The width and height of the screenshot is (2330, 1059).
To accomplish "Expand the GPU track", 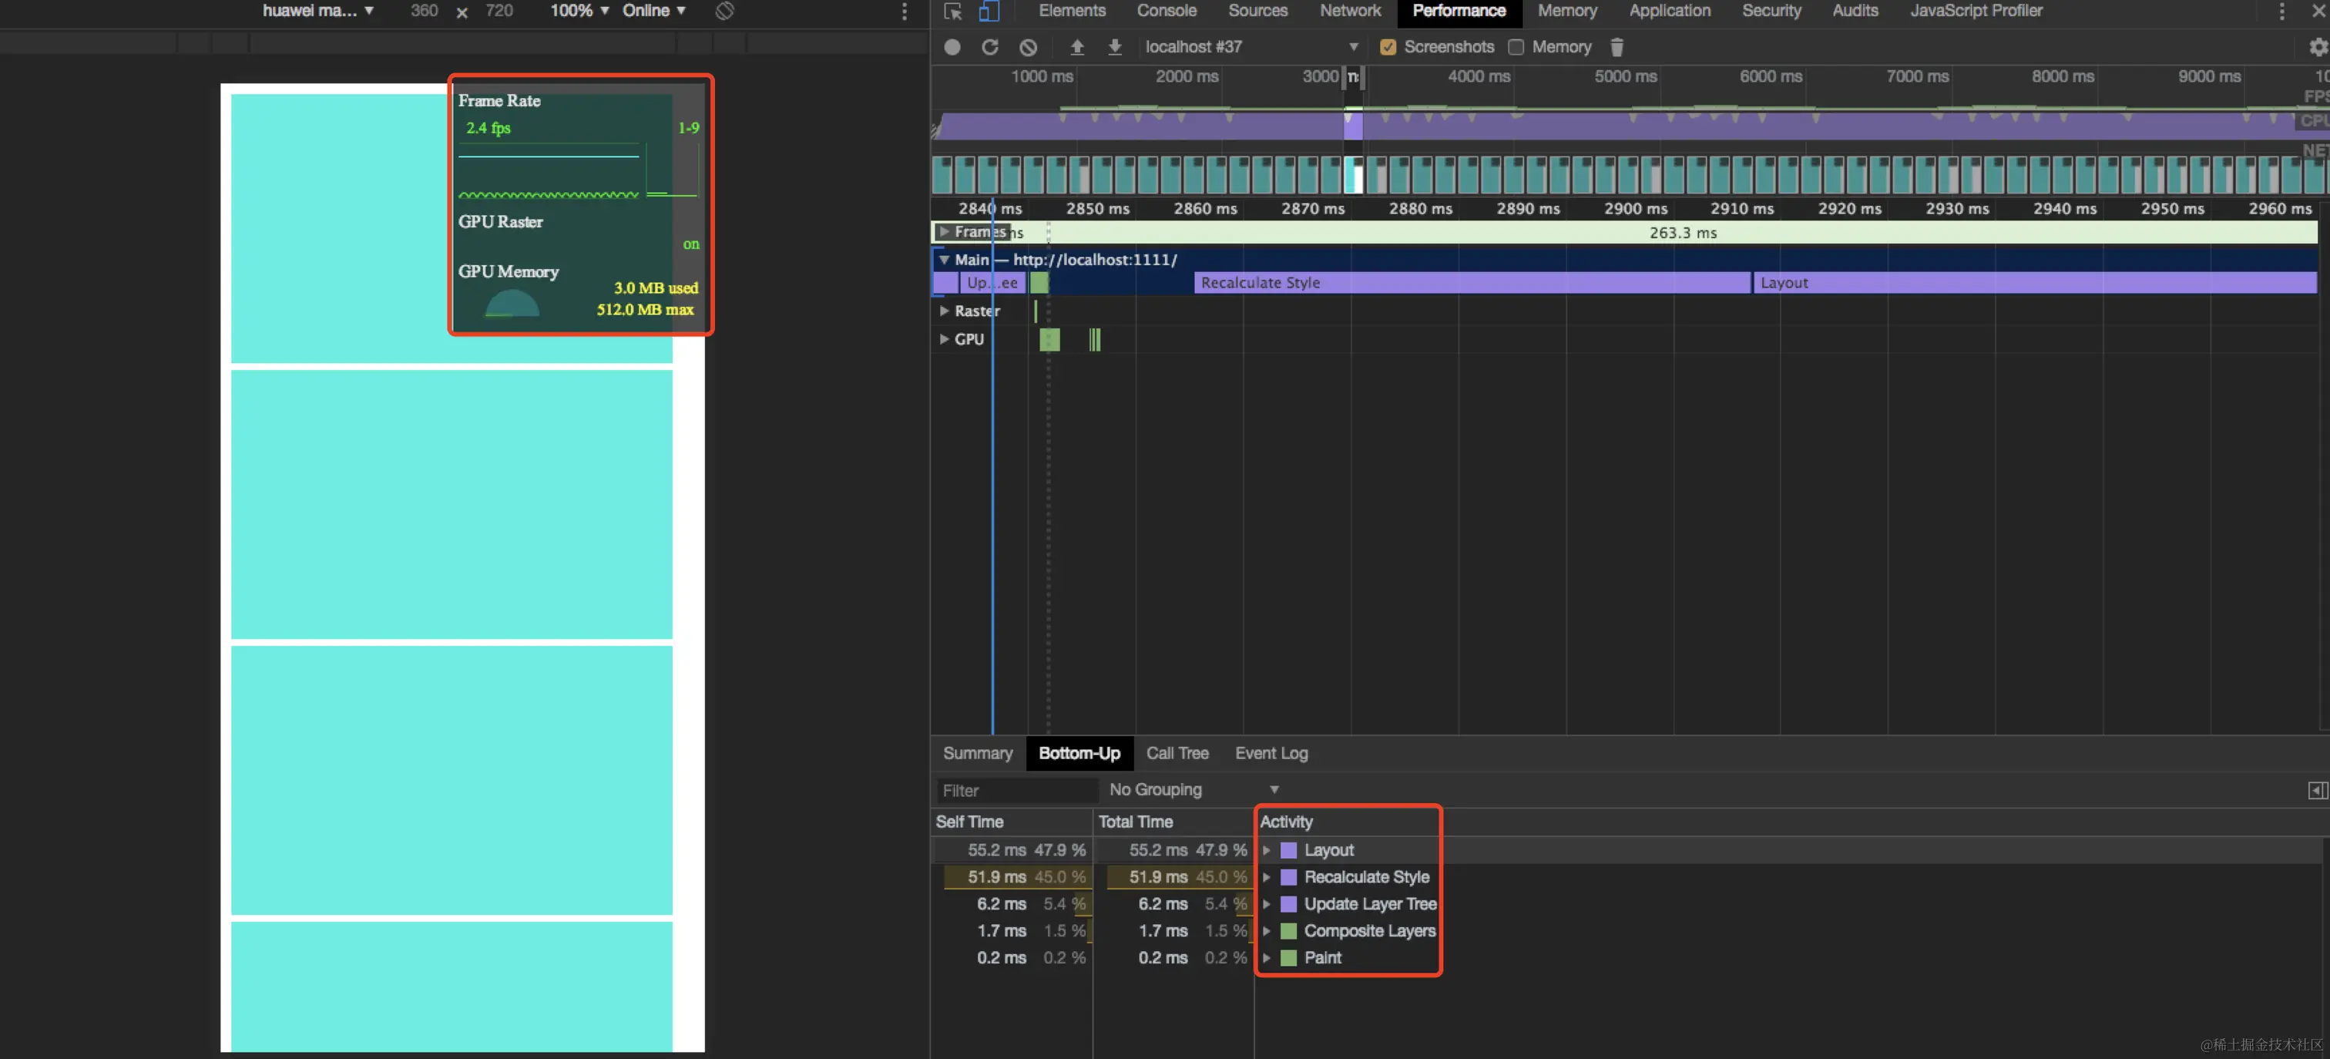I will coord(943,338).
